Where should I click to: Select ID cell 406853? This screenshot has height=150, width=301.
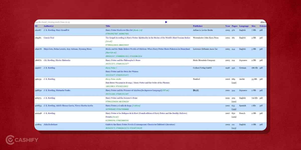(38, 105)
